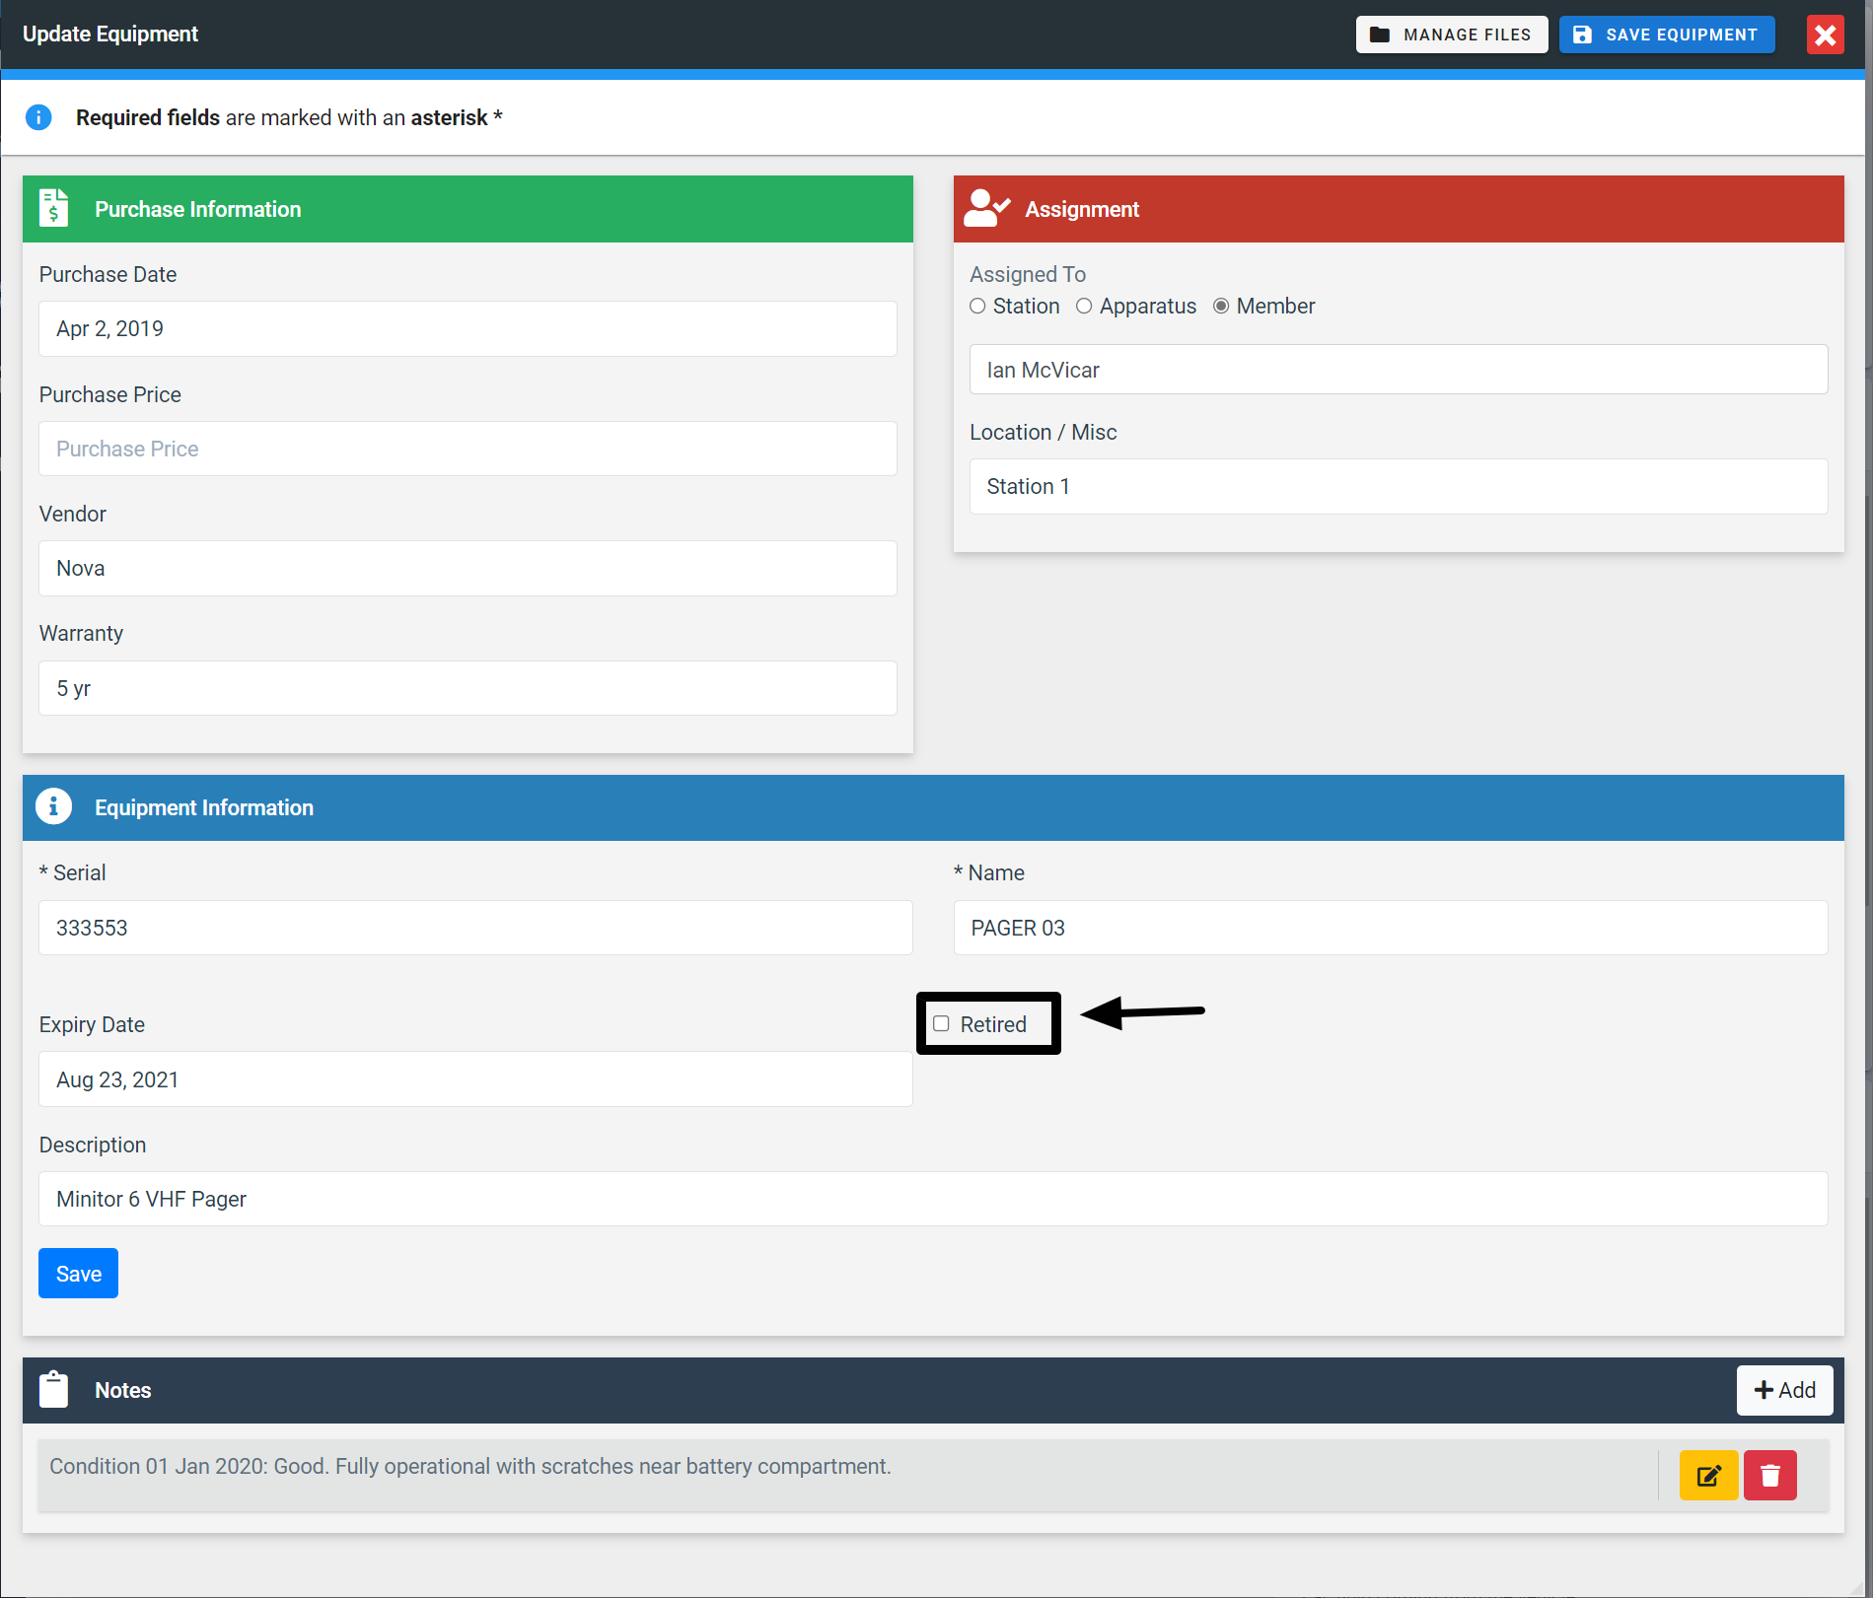The height and width of the screenshot is (1598, 1873).
Task: Click into the Purchase Price field
Action: point(468,449)
